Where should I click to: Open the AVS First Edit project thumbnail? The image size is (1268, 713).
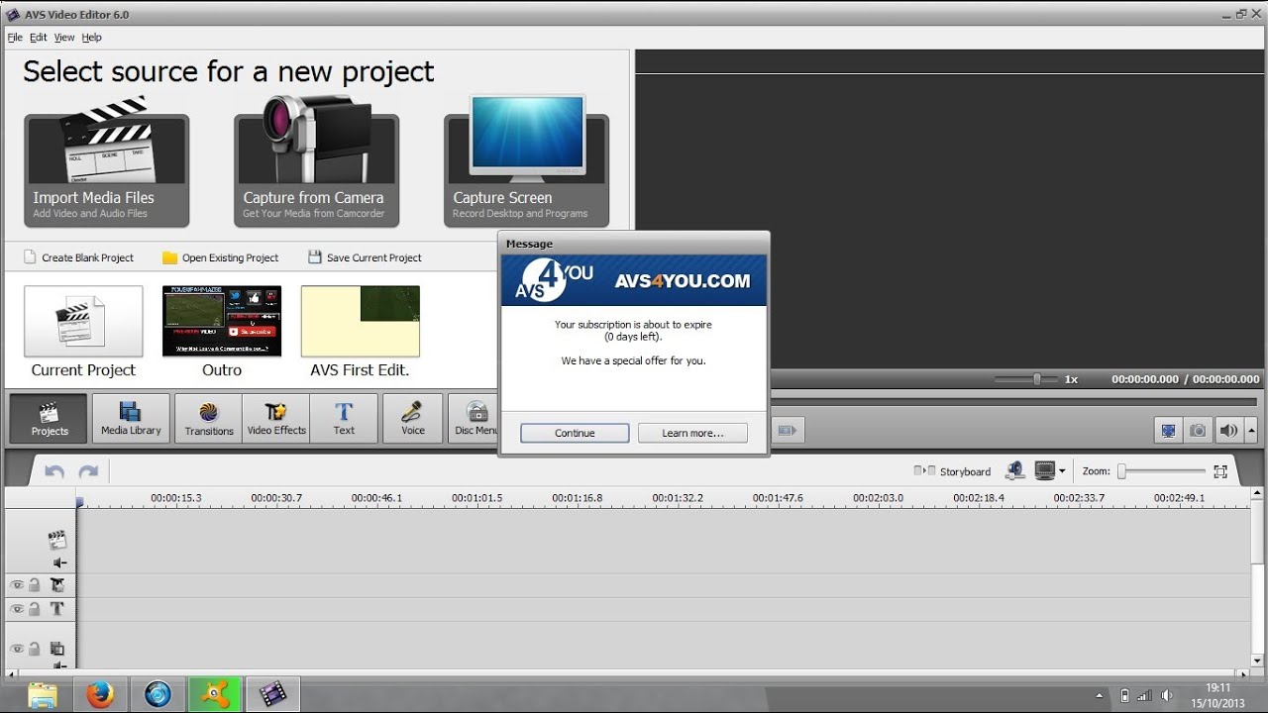point(361,321)
